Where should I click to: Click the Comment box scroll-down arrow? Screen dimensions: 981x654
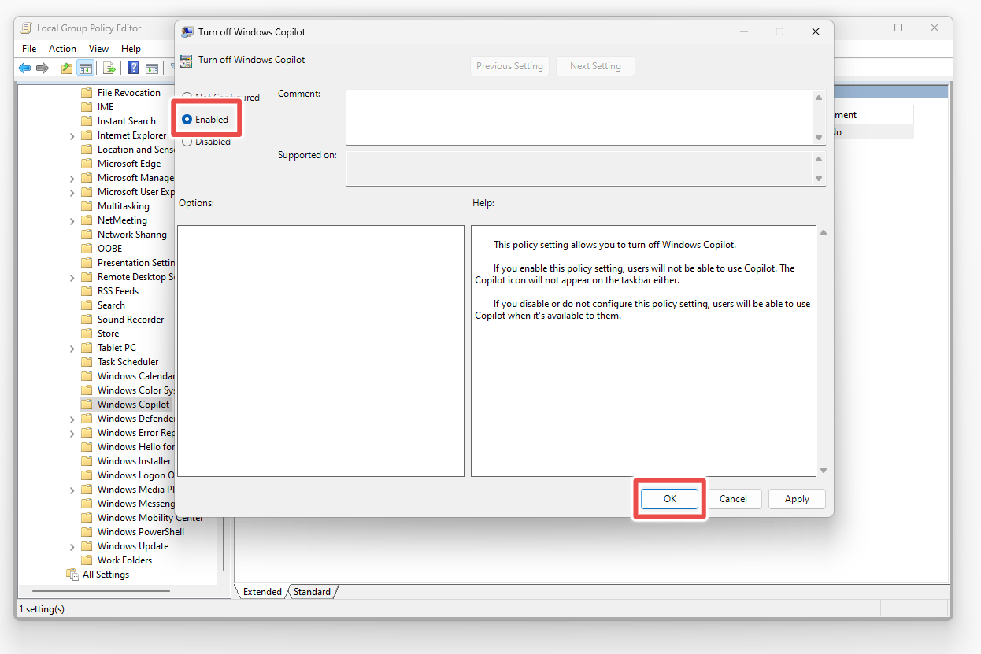click(819, 138)
